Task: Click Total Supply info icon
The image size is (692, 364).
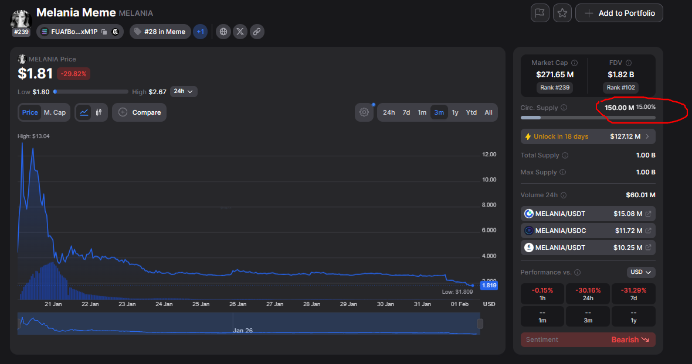Action: (x=565, y=155)
